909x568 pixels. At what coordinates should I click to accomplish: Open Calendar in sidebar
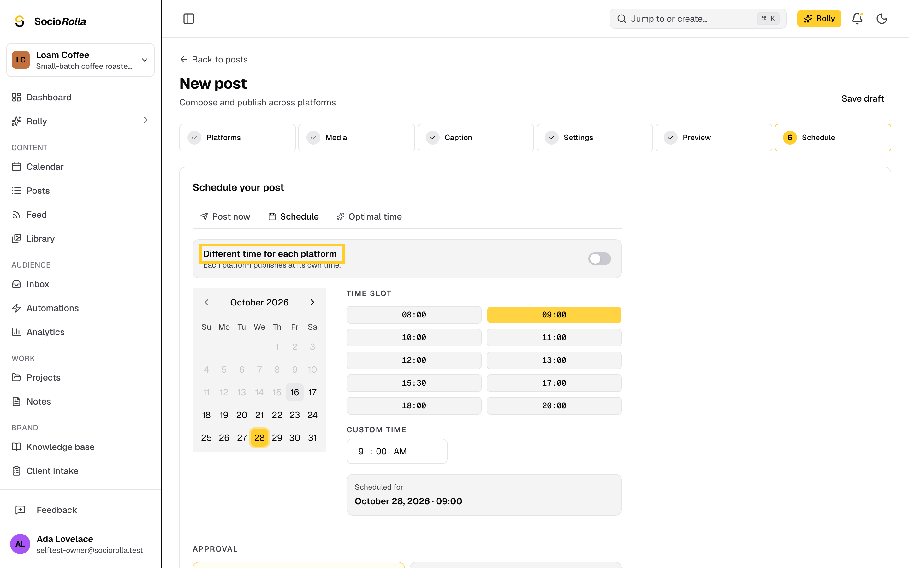click(80, 166)
